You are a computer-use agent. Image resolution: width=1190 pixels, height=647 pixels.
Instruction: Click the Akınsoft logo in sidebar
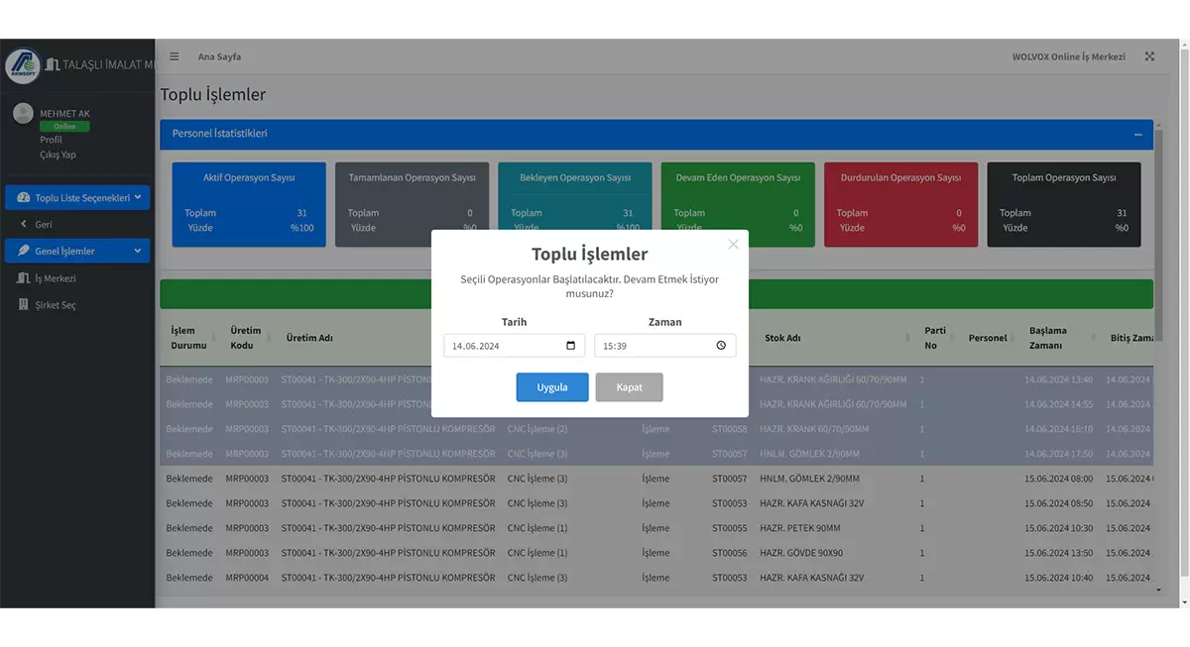(x=23, y=65)
